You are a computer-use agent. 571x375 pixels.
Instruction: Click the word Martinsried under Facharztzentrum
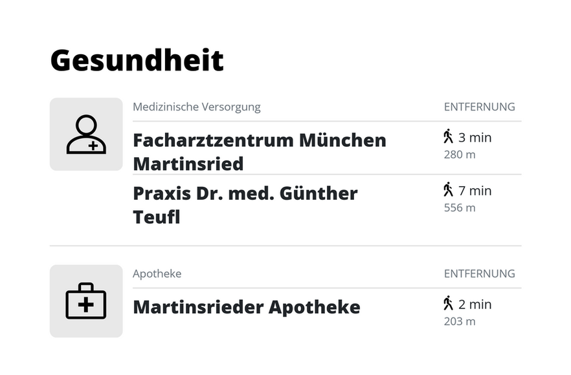pyautogui.click(x=188, y=164)
